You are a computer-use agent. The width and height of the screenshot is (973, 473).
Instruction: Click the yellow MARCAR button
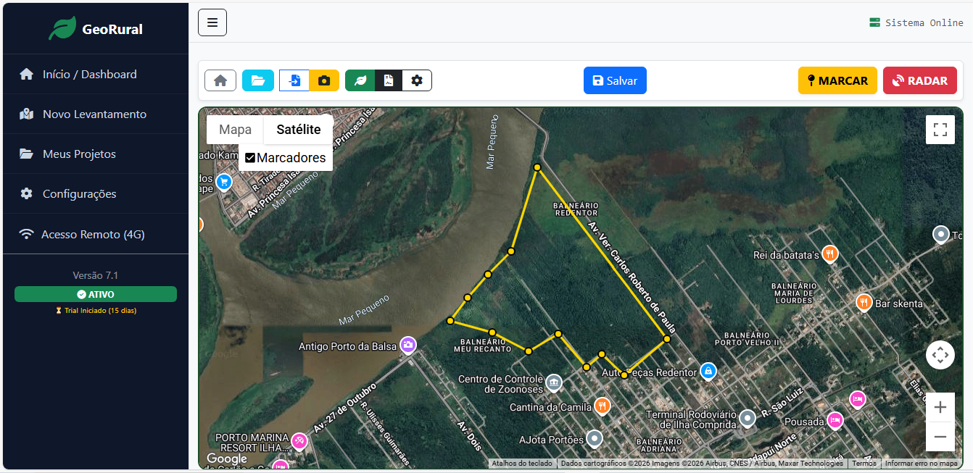point(837,80)
